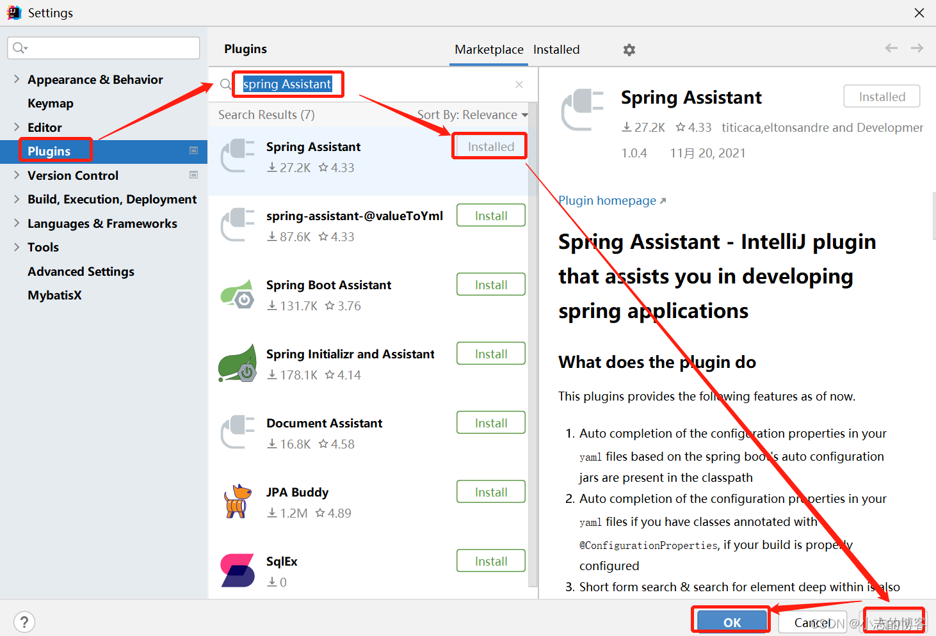Click the plugin search field text

click(x=287, y=84)
